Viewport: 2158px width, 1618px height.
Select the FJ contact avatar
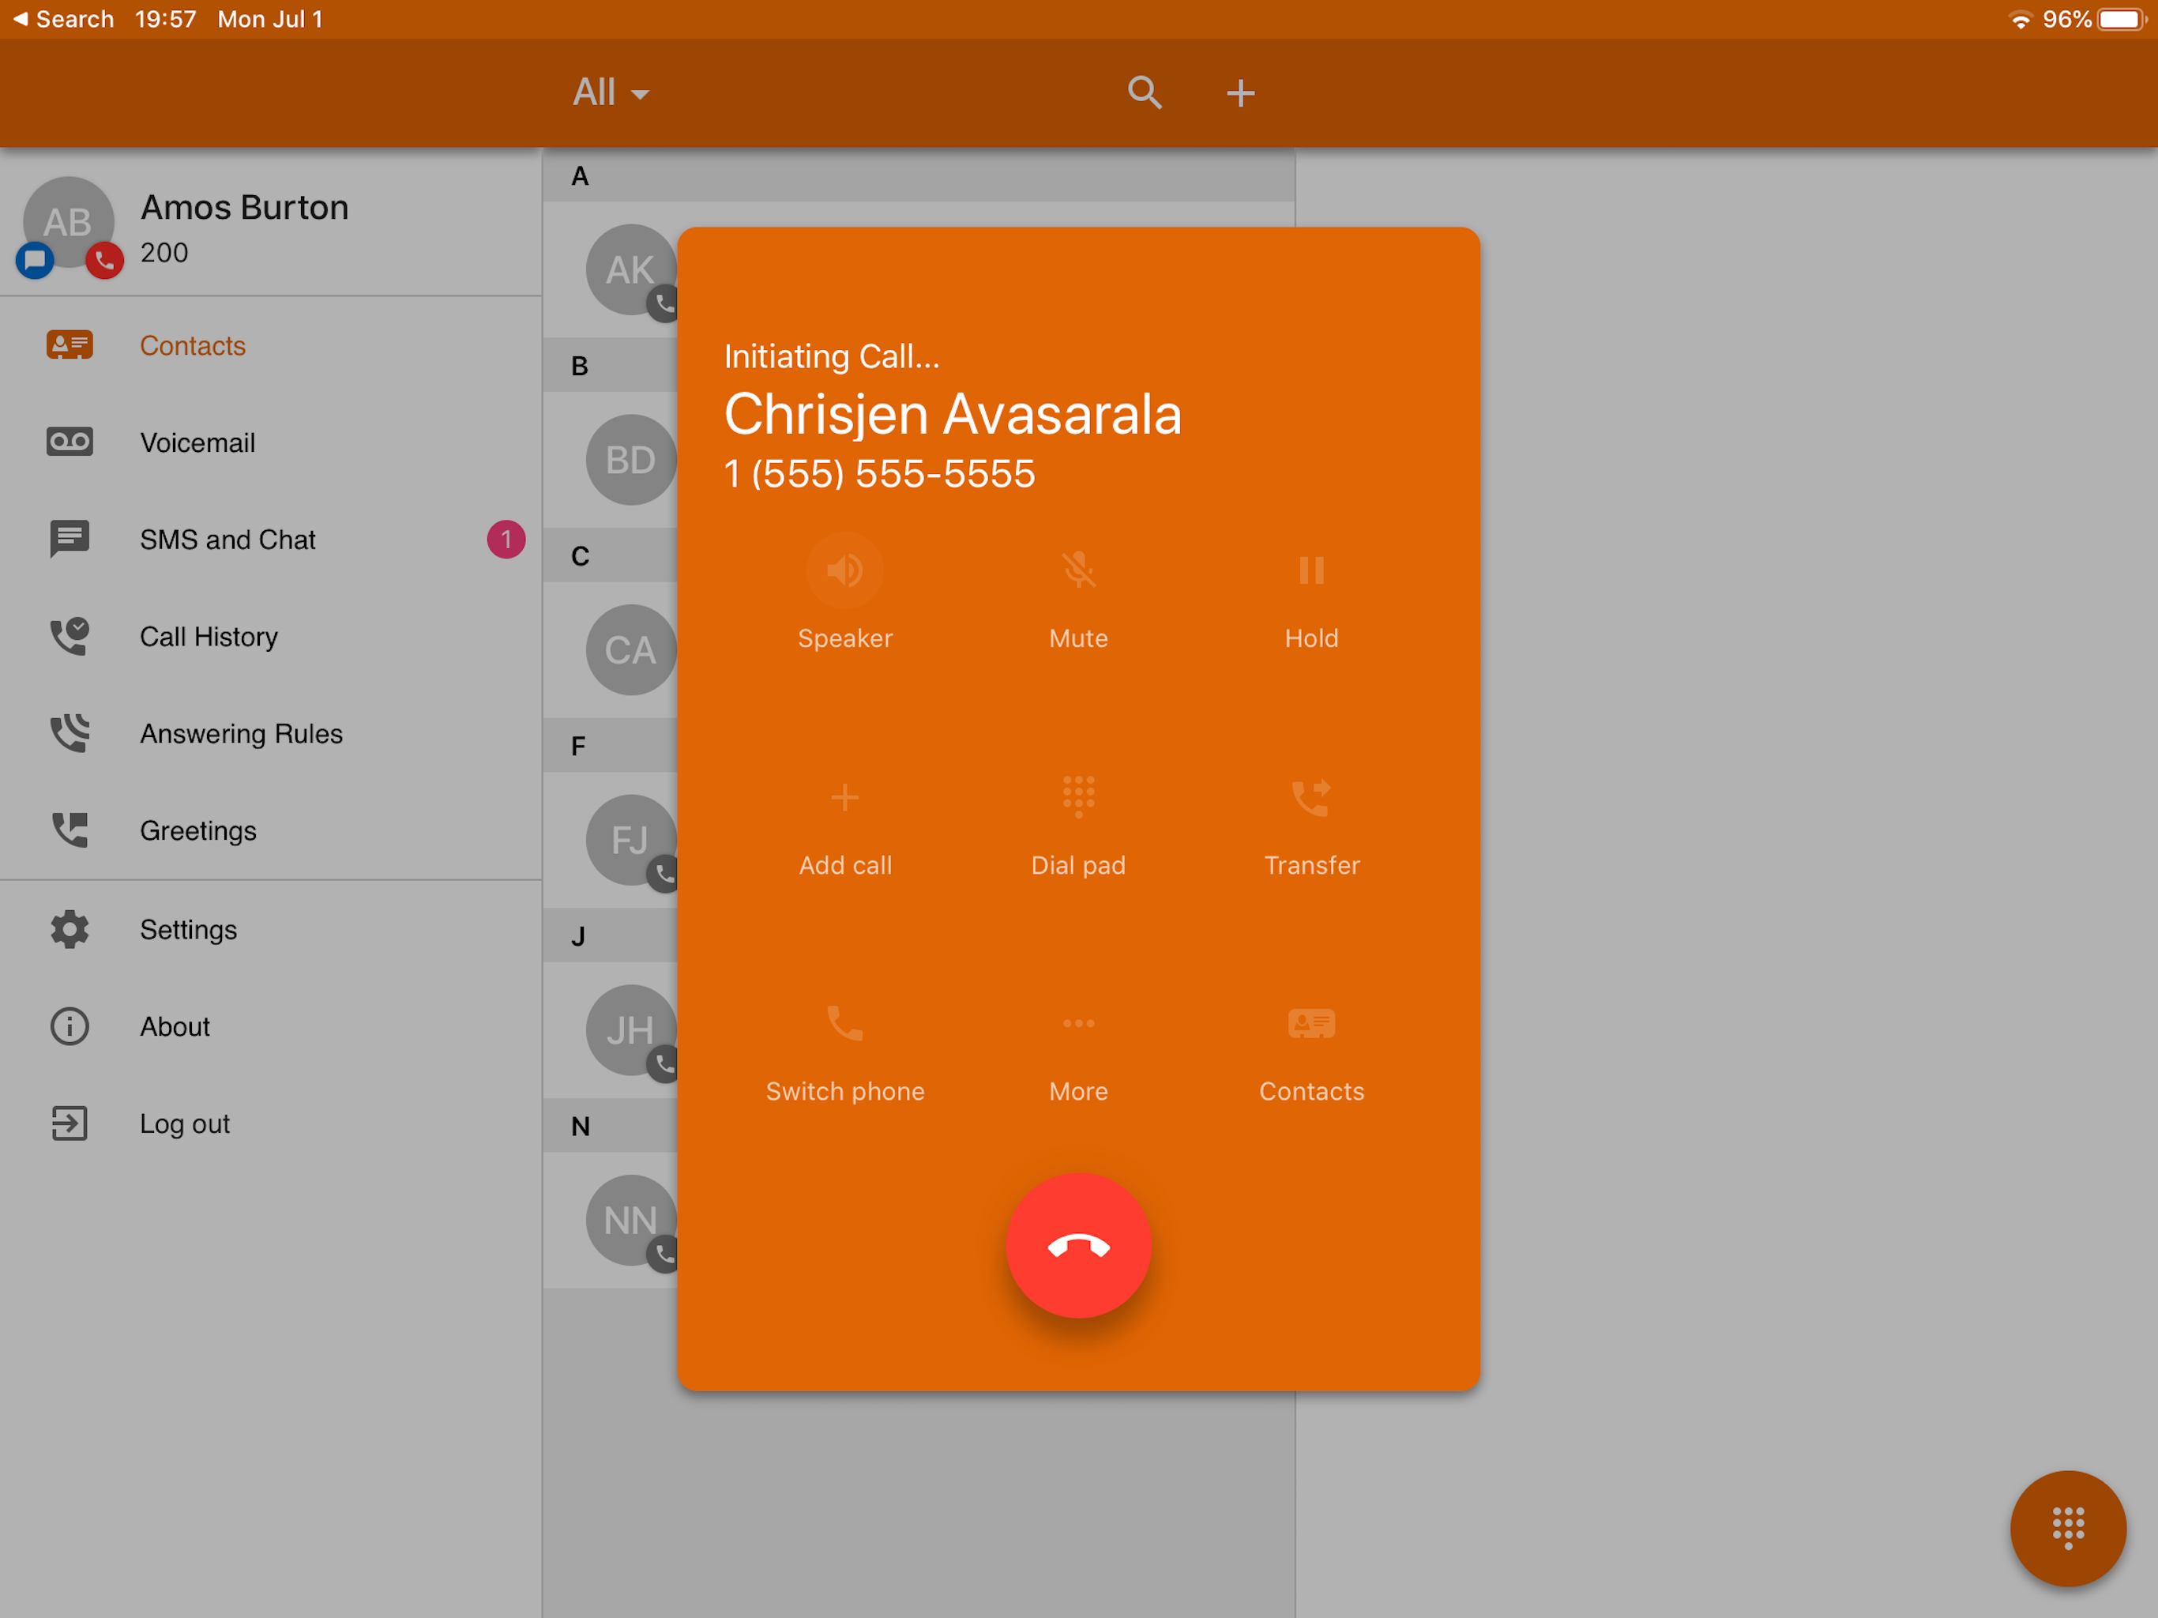pyautogui.click(x=630, y=841)
